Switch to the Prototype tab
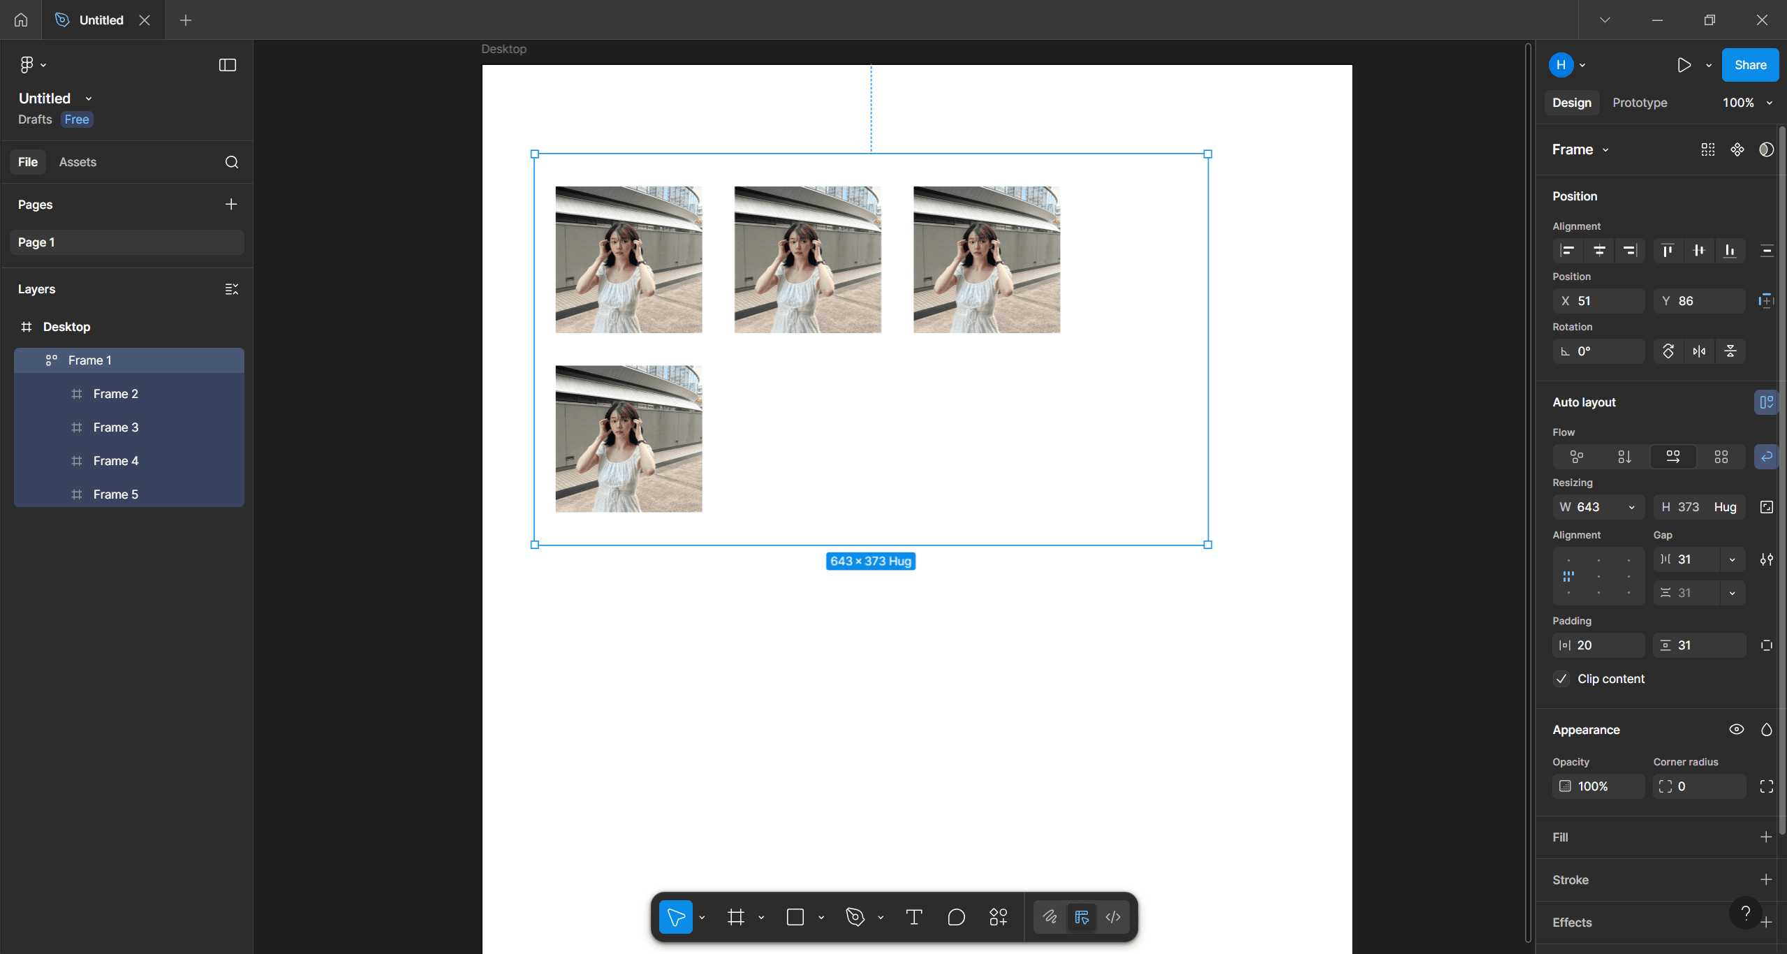1787x954 pixels. [1638, 102]
